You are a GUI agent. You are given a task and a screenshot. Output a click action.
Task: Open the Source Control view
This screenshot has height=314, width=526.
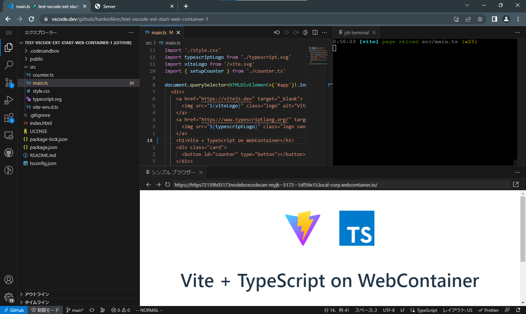(x=9, y=83)
